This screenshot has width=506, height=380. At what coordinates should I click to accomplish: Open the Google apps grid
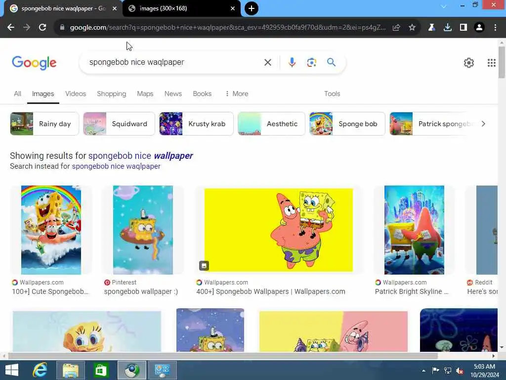(492, 63)
